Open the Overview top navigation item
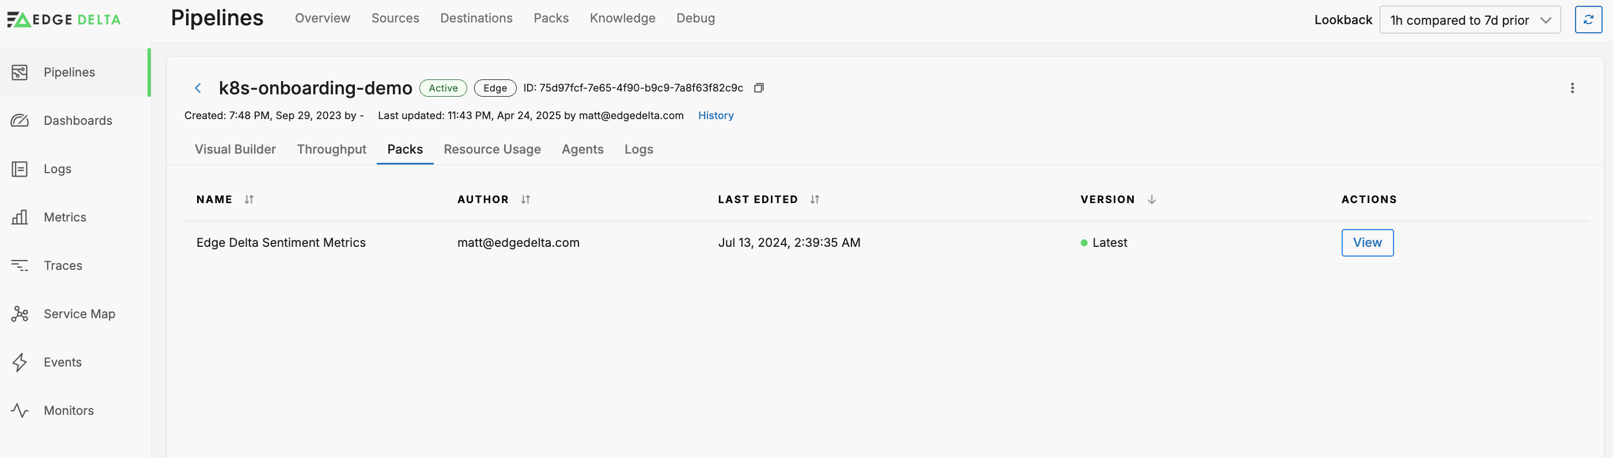This screenshot has width=1613, height=458. tap(323, 18)
